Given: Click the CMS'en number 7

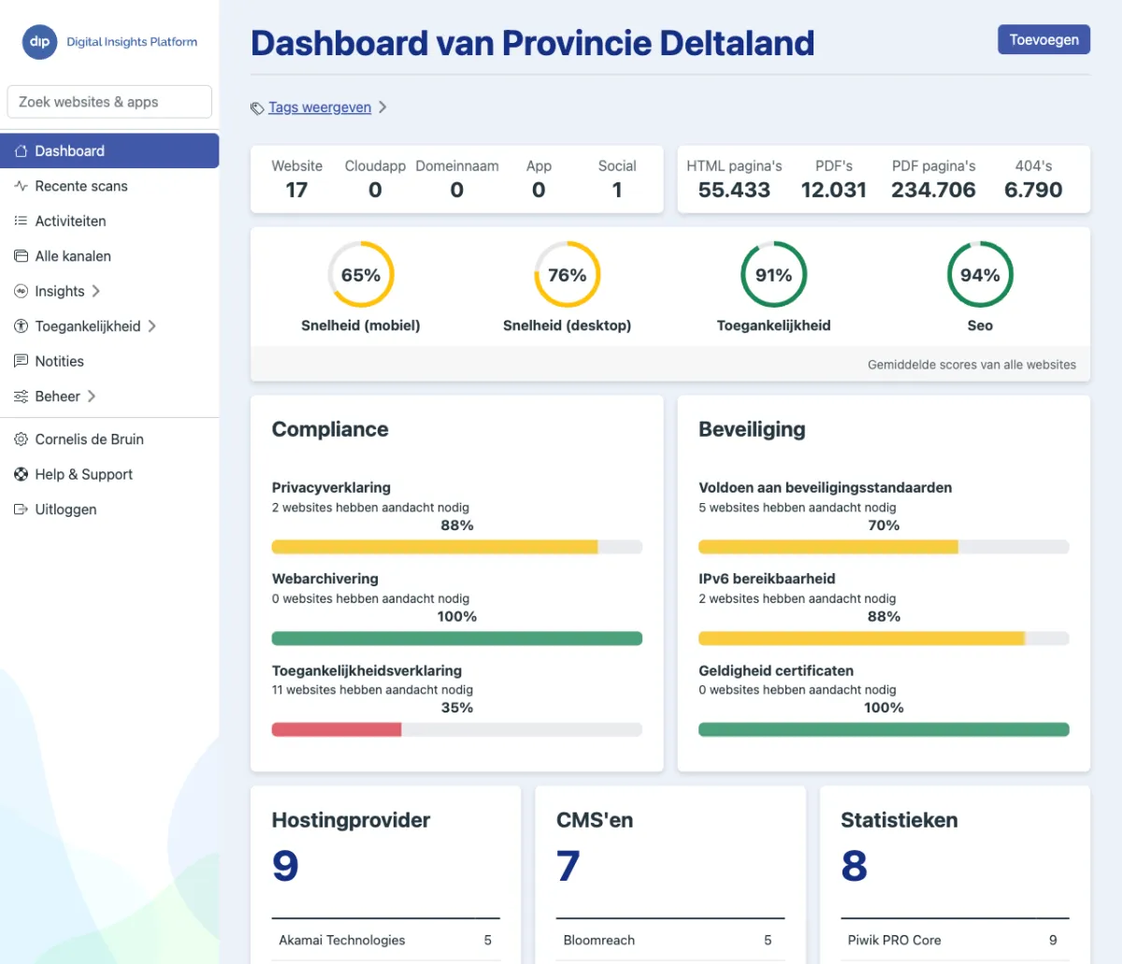Looking at the screenshot, I should (568, 866).
